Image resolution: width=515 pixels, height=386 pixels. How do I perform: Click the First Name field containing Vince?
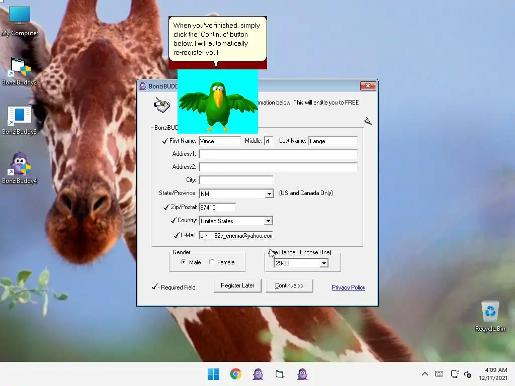[220, 141]
